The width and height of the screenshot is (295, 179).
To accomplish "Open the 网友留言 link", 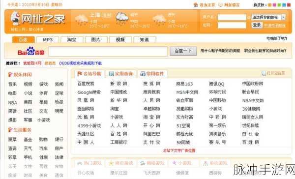I will [x=232, y=5].
